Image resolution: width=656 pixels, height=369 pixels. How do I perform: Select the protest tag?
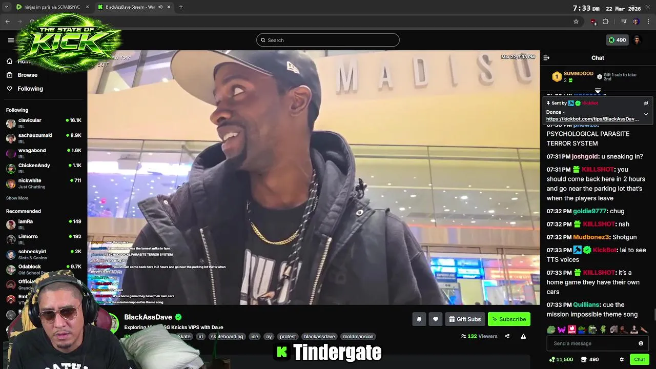tap(288, 337)
